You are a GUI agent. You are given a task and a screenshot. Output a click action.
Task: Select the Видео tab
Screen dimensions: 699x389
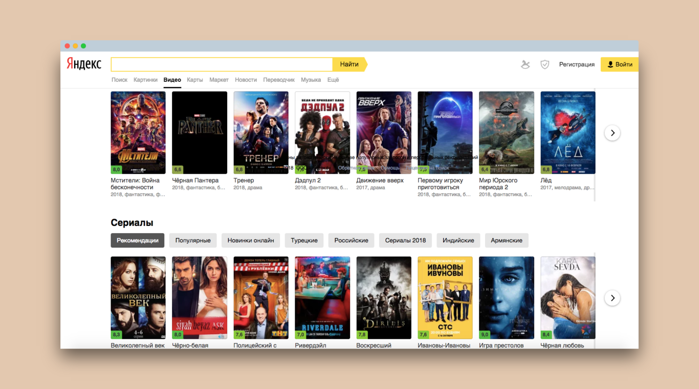coord(172,80)
